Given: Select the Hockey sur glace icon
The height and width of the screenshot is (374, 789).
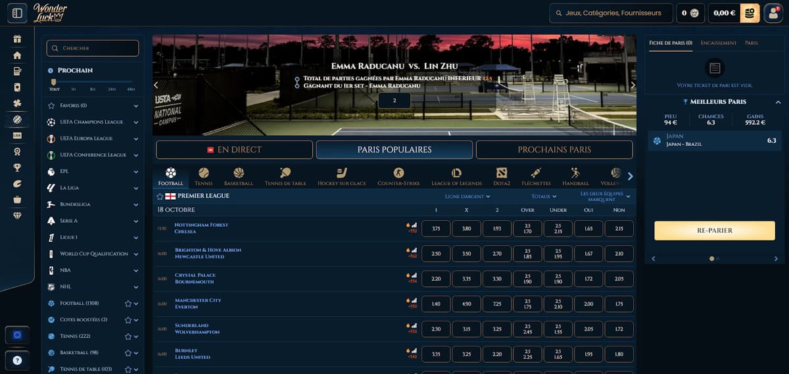Looking at the screenshot, I should pyautogui.click(x=342, y=176).
